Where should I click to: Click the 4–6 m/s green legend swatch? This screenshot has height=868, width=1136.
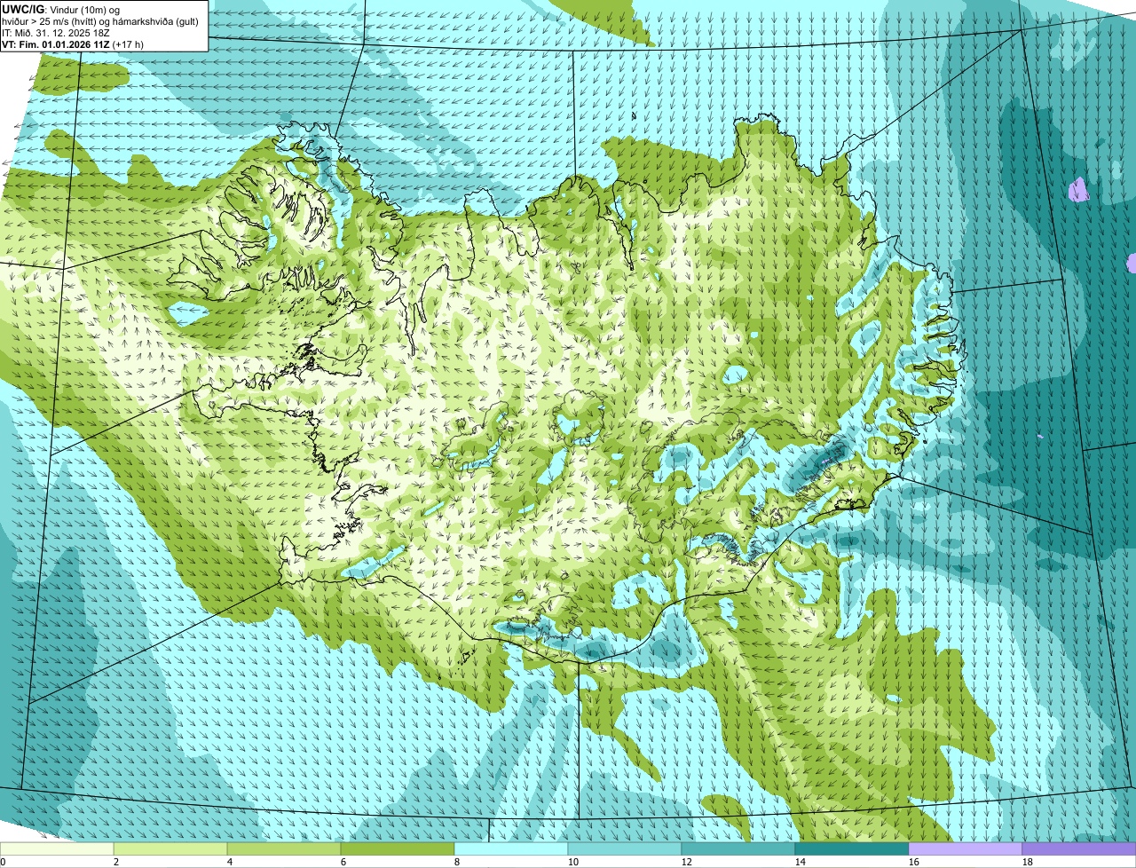click(284, 848)
